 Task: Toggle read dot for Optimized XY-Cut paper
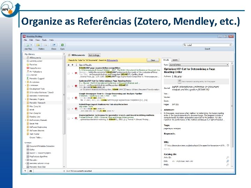click(73, 86)
